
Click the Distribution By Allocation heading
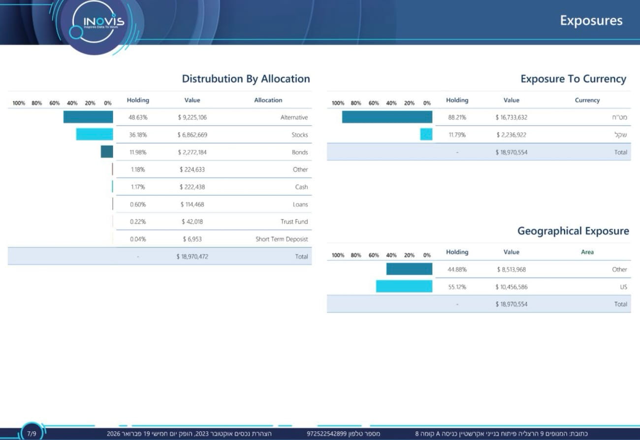click(246, 79)
